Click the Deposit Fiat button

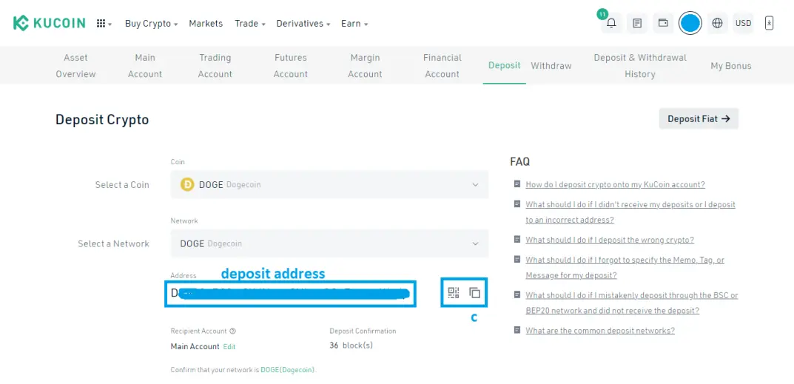699,118
